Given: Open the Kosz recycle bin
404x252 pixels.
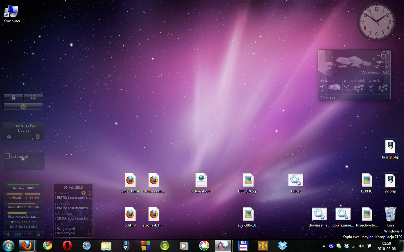Looking at the screenshot, I should (x=390, y=214).
